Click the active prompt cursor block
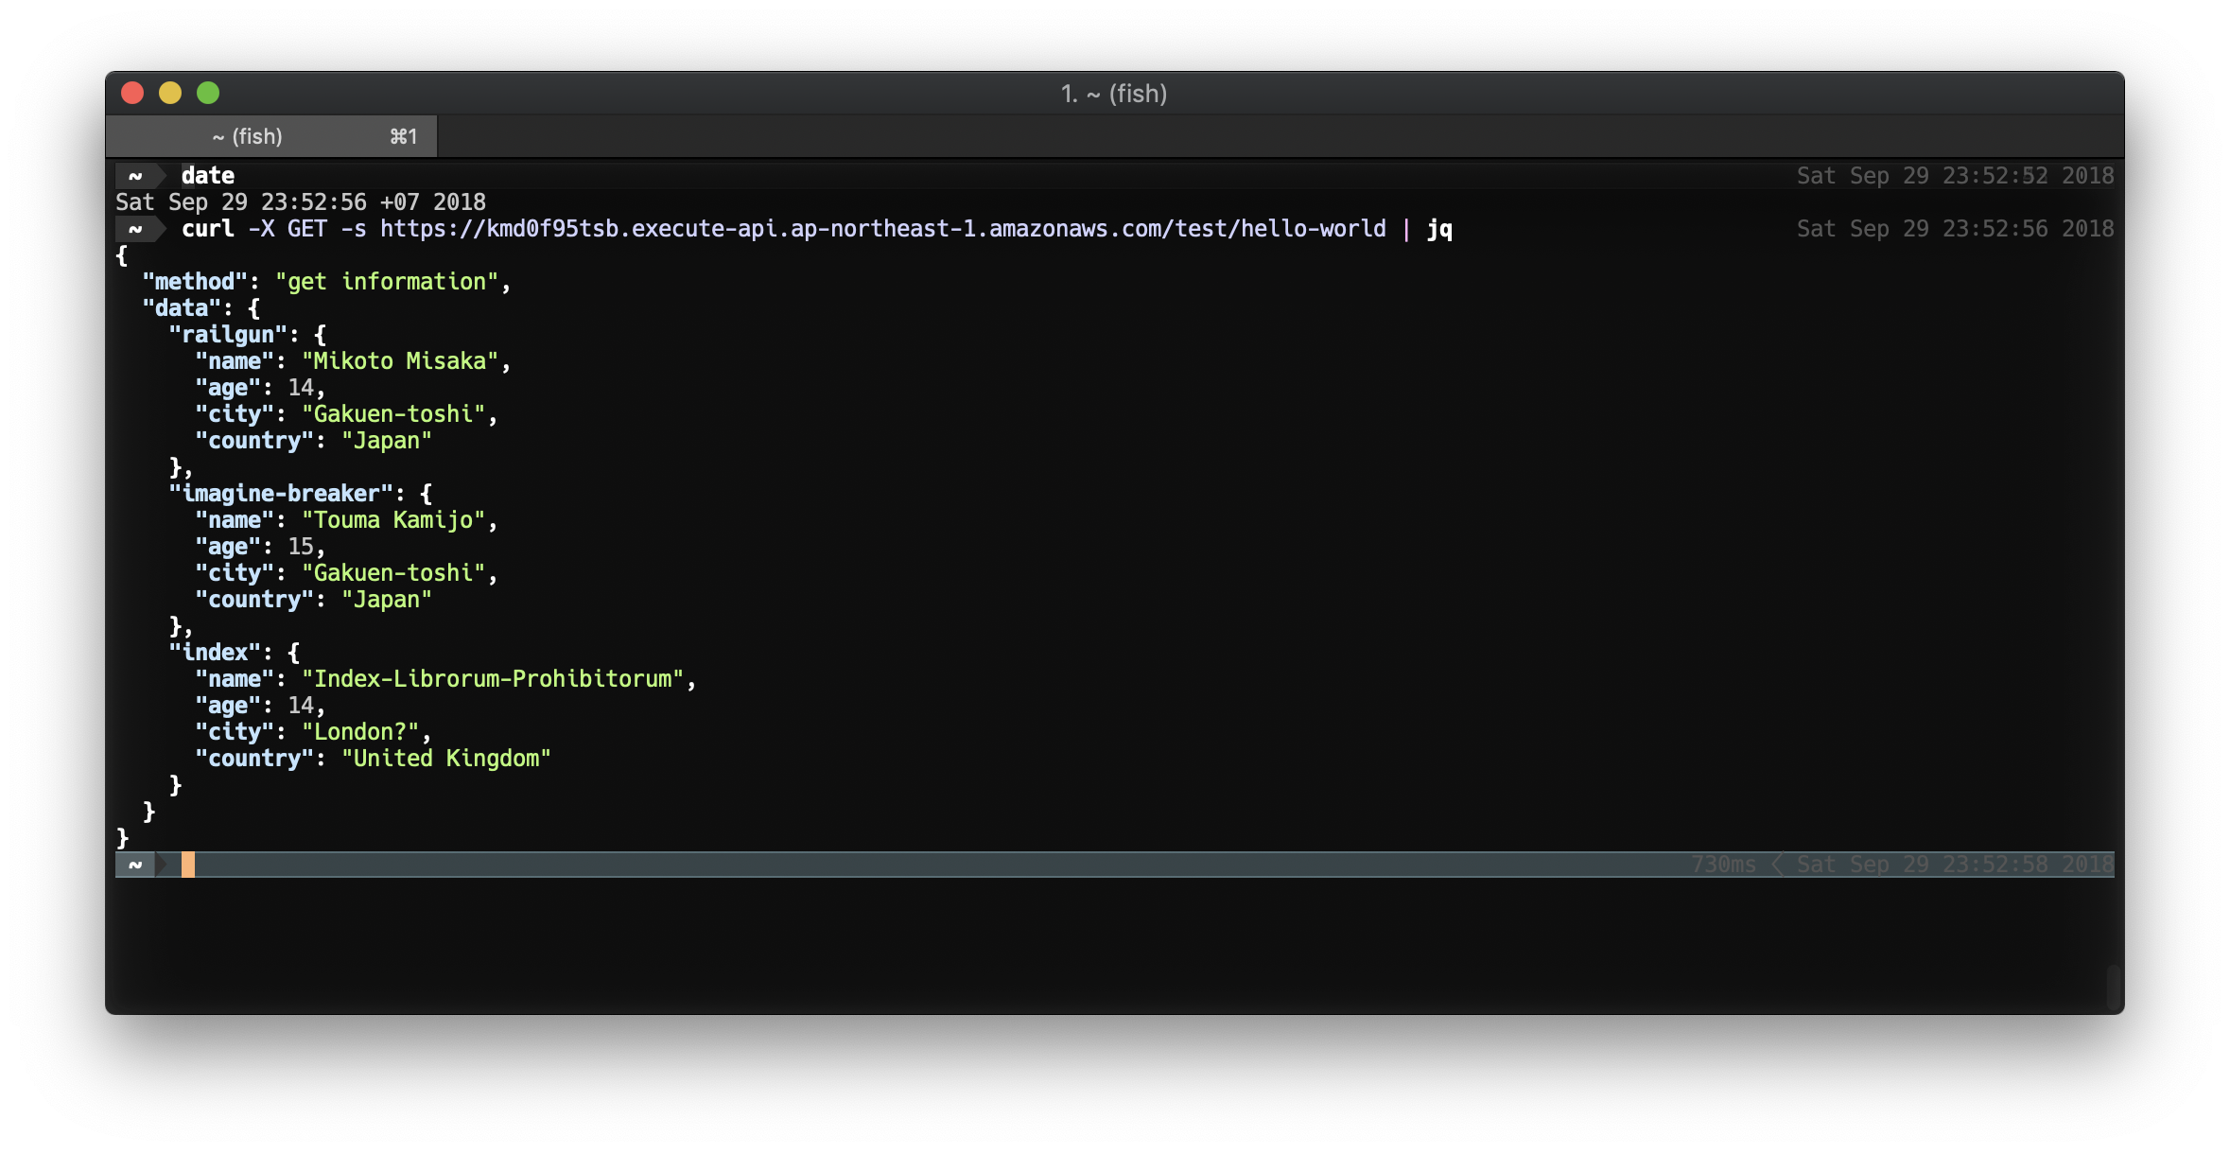This screenshot has width=2230, height=1154. coord(188,865)
